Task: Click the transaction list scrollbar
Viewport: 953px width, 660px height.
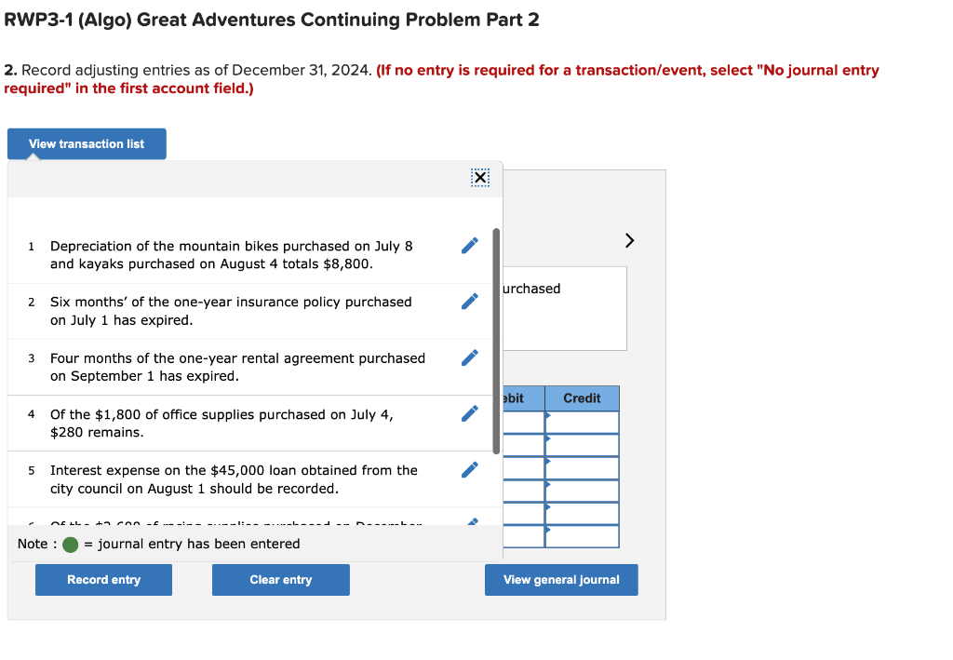Action: (494, 335)
